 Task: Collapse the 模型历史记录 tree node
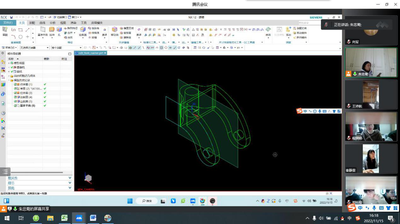(9, 80)
